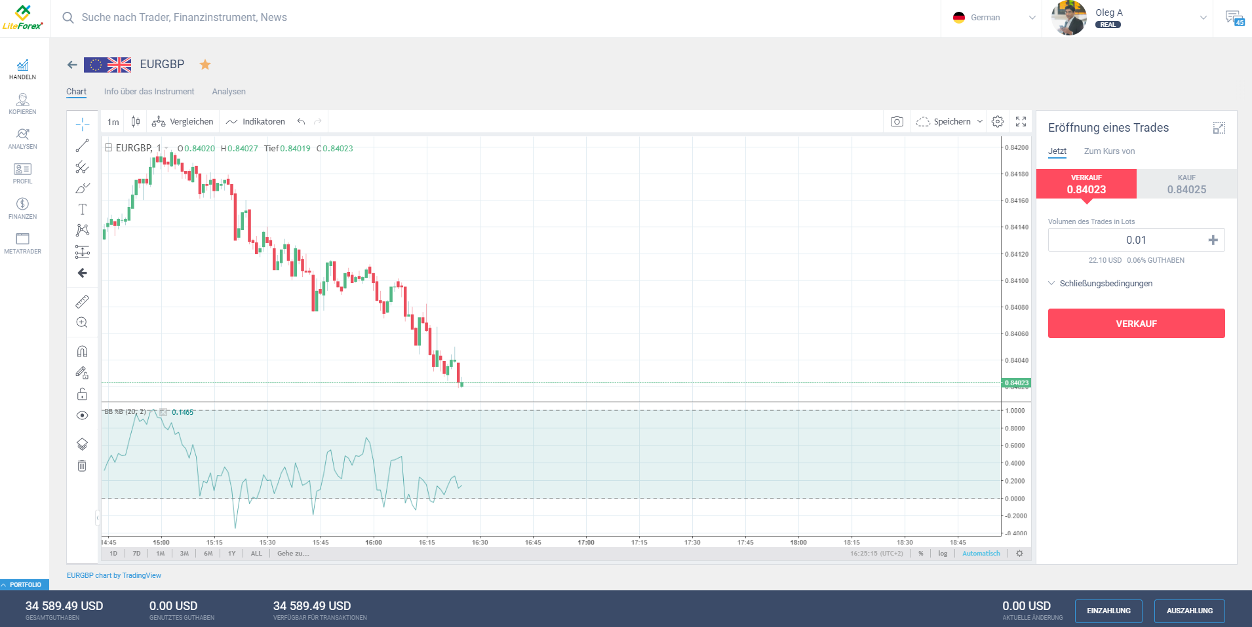Image resolution: width=1252 pixels, height=627 pixels.
Task: Take a chart snapshot with the camera icon
Action: tap(897, 121)
